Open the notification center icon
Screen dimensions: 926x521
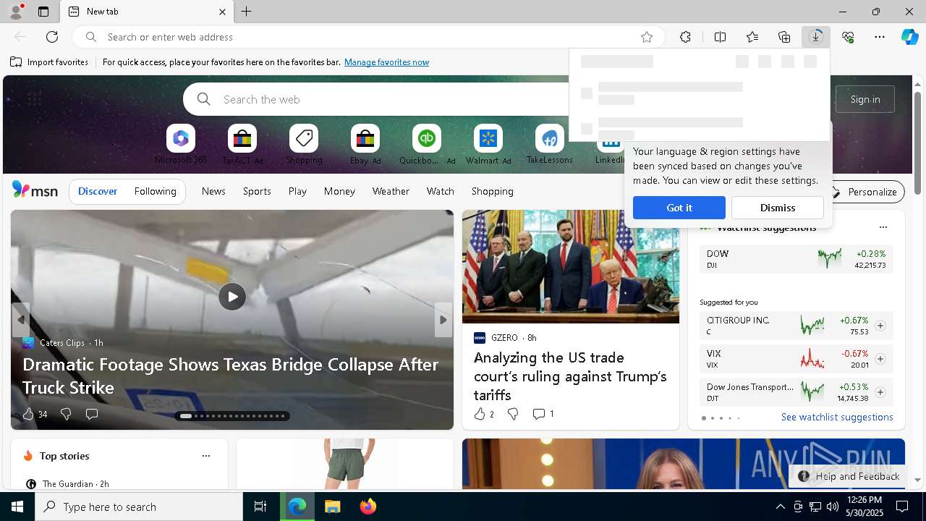(x=902, y=507)
